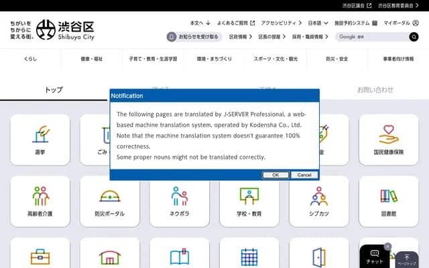Click the Google search input field
This screenshot has height=268, width=429.
[372, 37]
